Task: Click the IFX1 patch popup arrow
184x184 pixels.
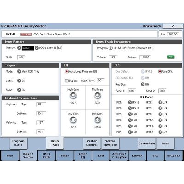Action: pos(130,102)
